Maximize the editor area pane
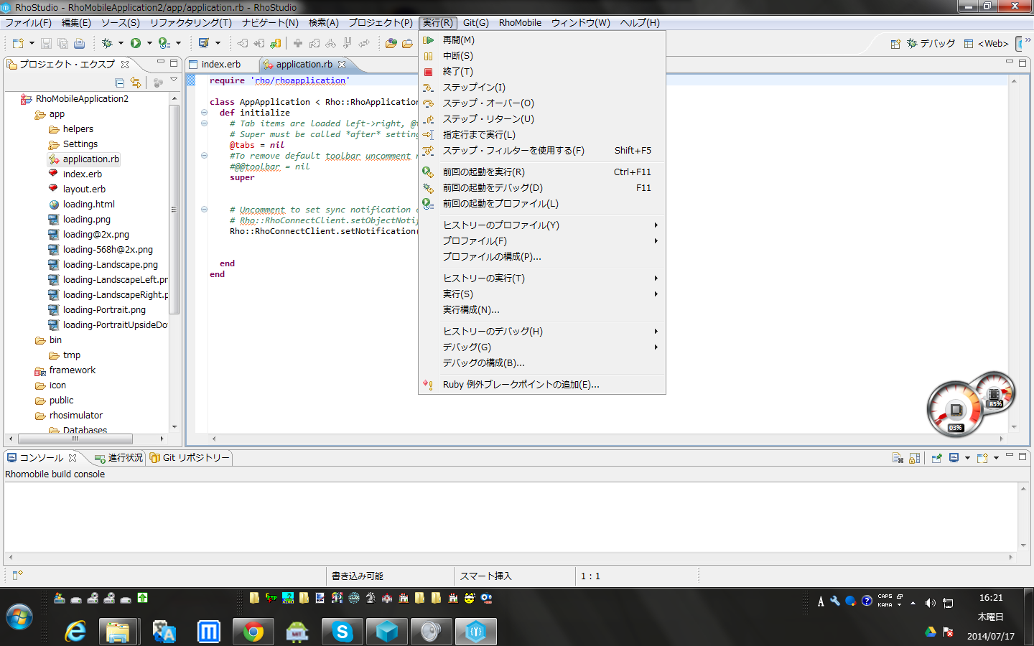Screen dimensions: 1034x646 pyautogui.click(x=1023, y=63)
